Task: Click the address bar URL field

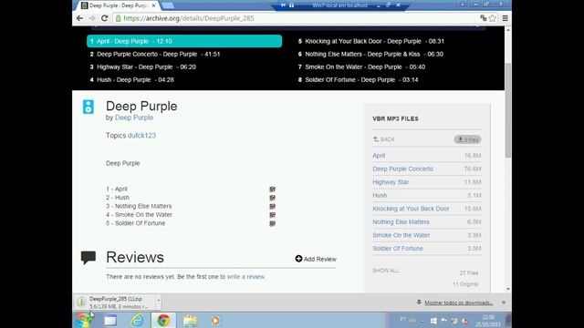Action: [298, 18]
